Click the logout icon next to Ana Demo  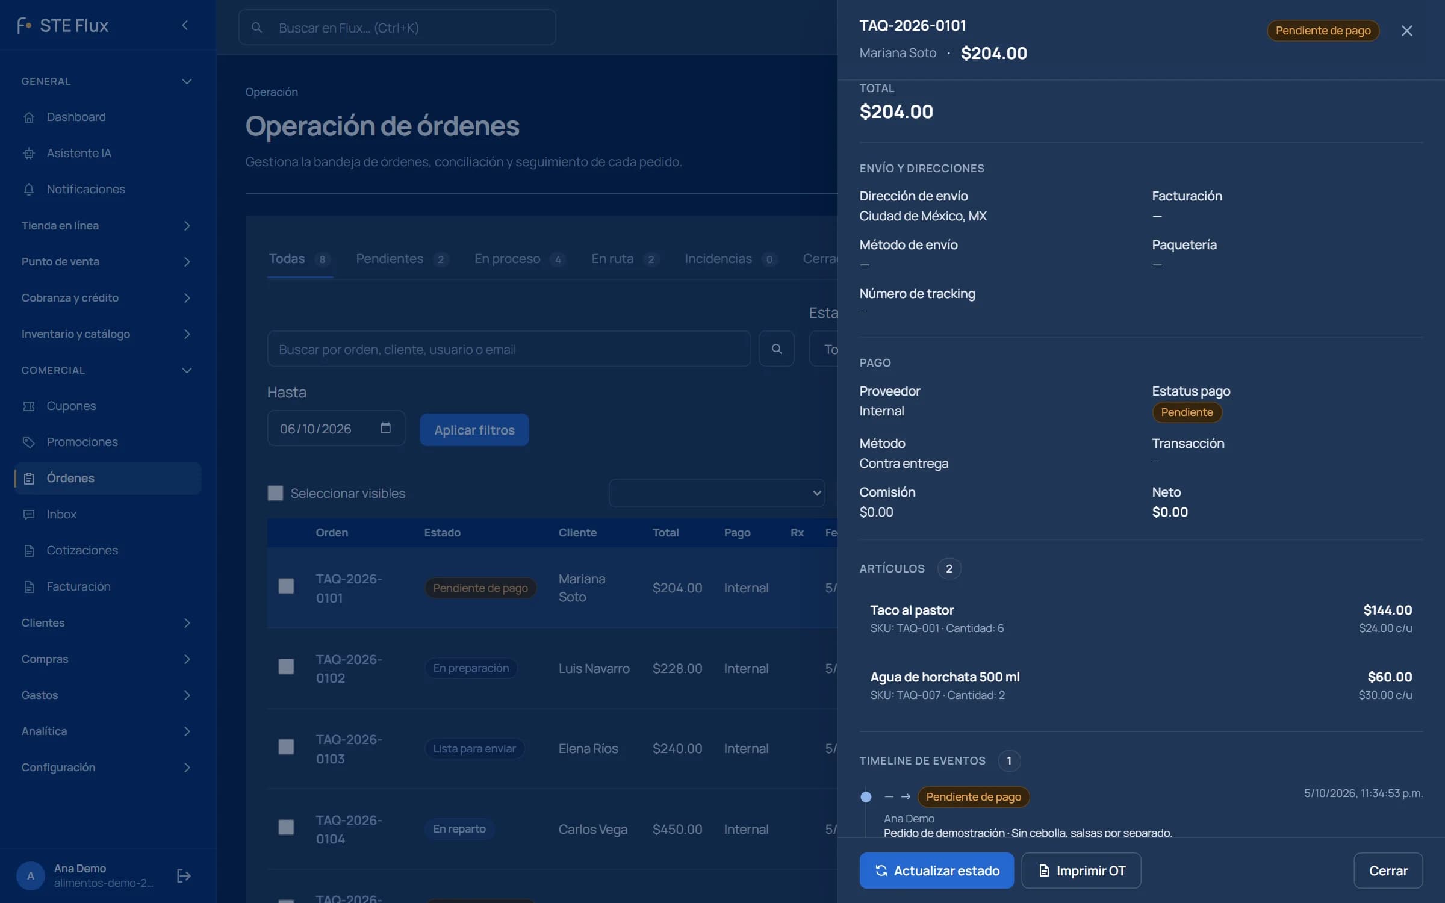tap(184, 875)
